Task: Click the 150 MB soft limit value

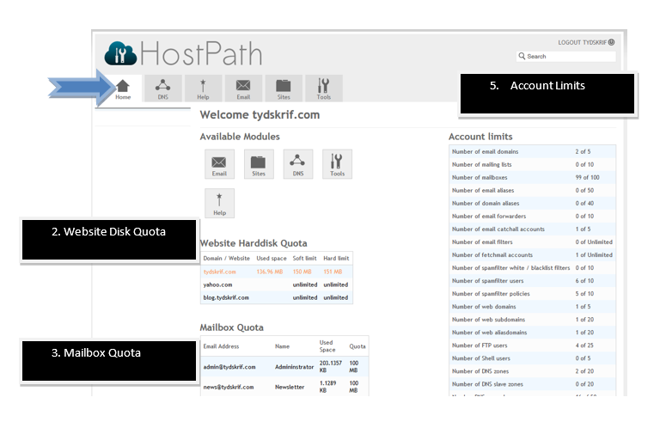Action: pos(302,272)
